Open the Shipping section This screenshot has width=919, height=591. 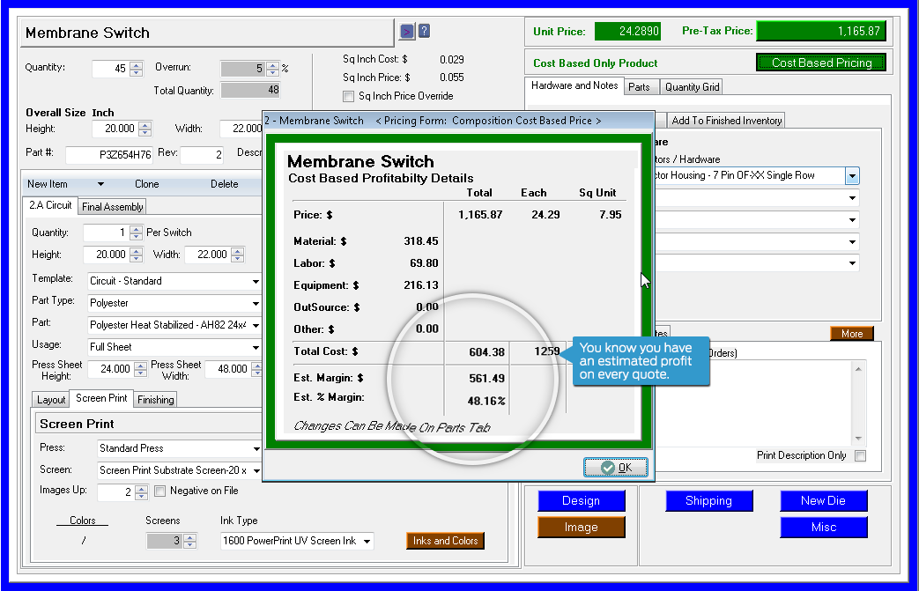pos(708,500)
